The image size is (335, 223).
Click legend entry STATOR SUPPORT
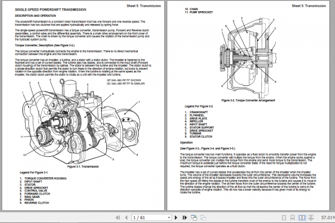point(202,128)
